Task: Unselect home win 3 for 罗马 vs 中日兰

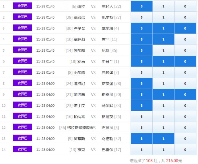Action: (x=141, y=61)
